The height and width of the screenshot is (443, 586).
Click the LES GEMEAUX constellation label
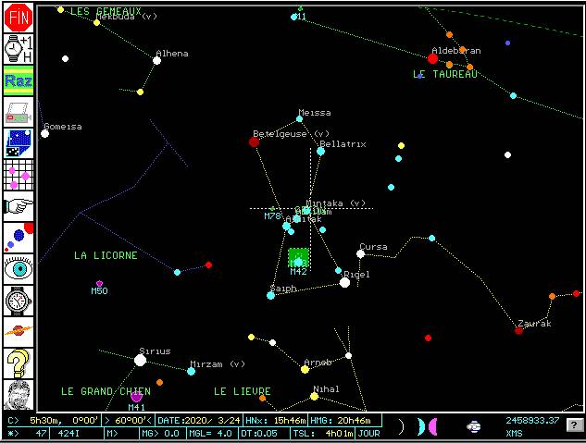(x=106, y=11)
